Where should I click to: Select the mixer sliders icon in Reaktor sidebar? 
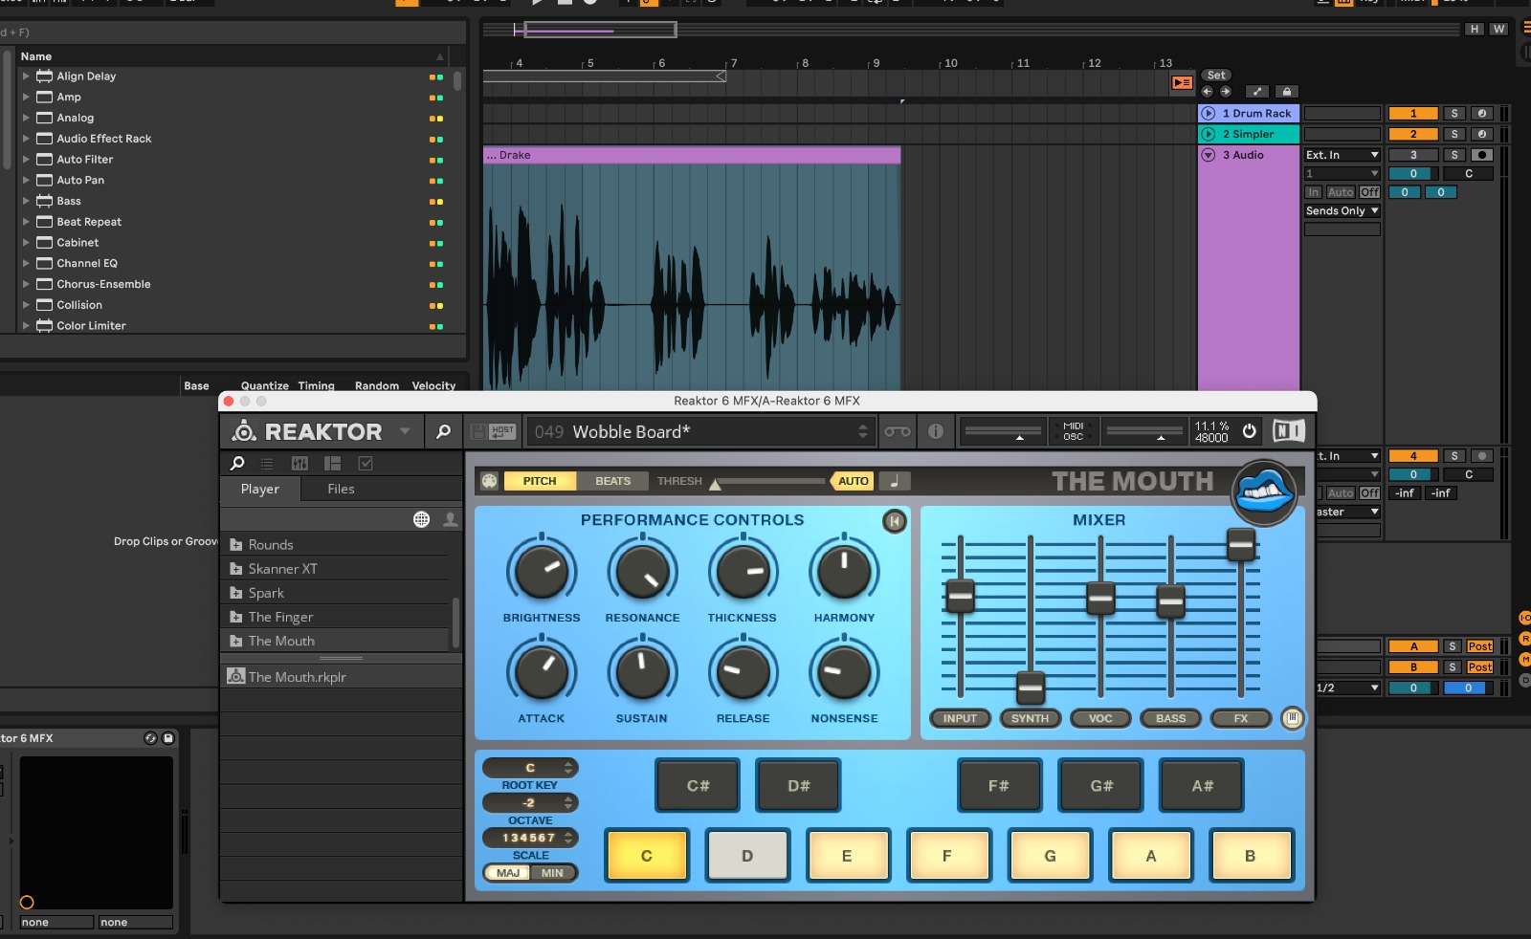pos(300,464)
